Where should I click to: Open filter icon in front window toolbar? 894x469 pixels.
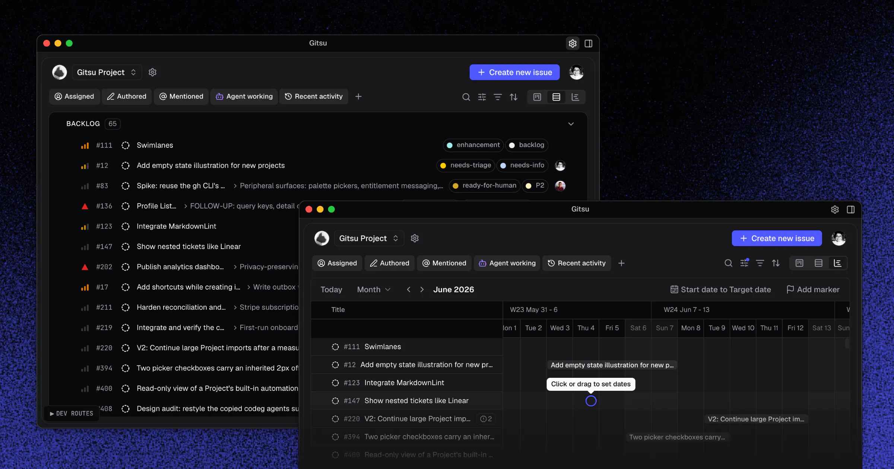pyautogui.click(x=760, y=263)
